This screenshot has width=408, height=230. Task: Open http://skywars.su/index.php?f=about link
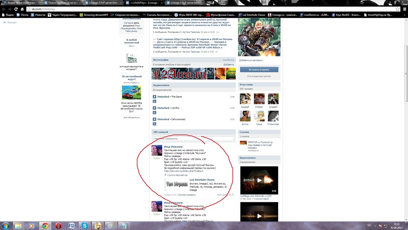(183, 171)
